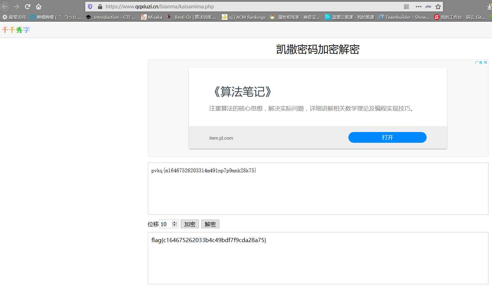View site security lock information

point(100,6)
